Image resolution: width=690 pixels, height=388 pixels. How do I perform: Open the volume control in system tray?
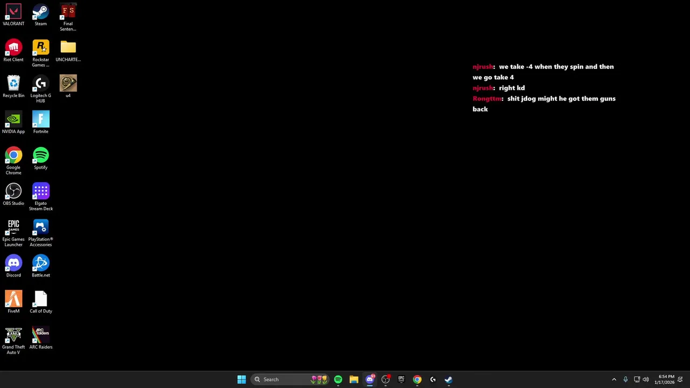pyautogui.click(x=646, y=379)
